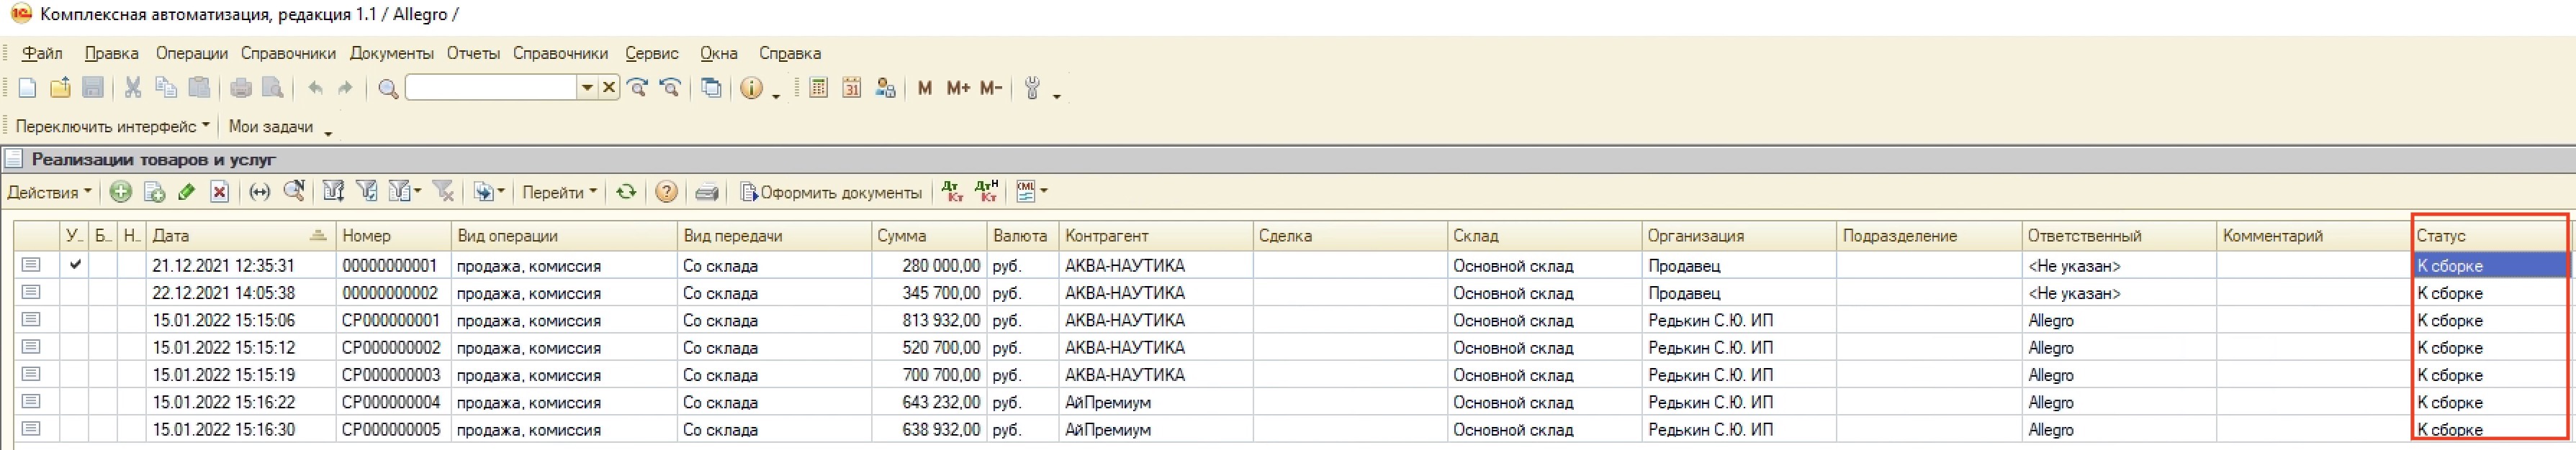Click the undo arrow icon
Viewport: 2576px width, 450px height.
point(315,89)
